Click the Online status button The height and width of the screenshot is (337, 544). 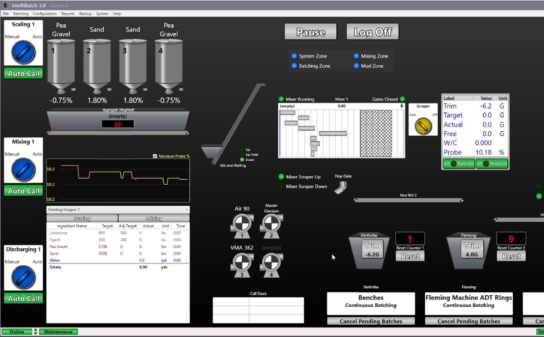click(16, 332)
